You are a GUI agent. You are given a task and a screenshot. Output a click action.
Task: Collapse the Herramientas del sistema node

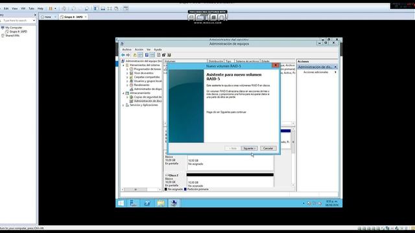(123, 65)
